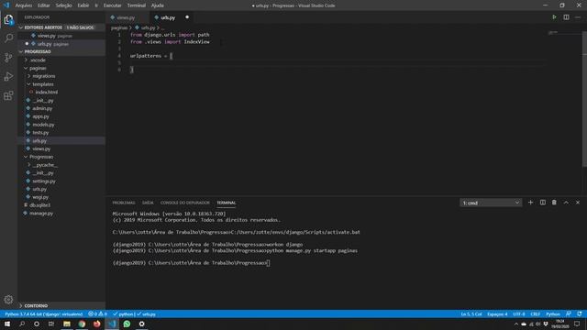Open File Explorer from the taskbar
The height and width of the screenshot is (330, 587).
coord(67,324)
